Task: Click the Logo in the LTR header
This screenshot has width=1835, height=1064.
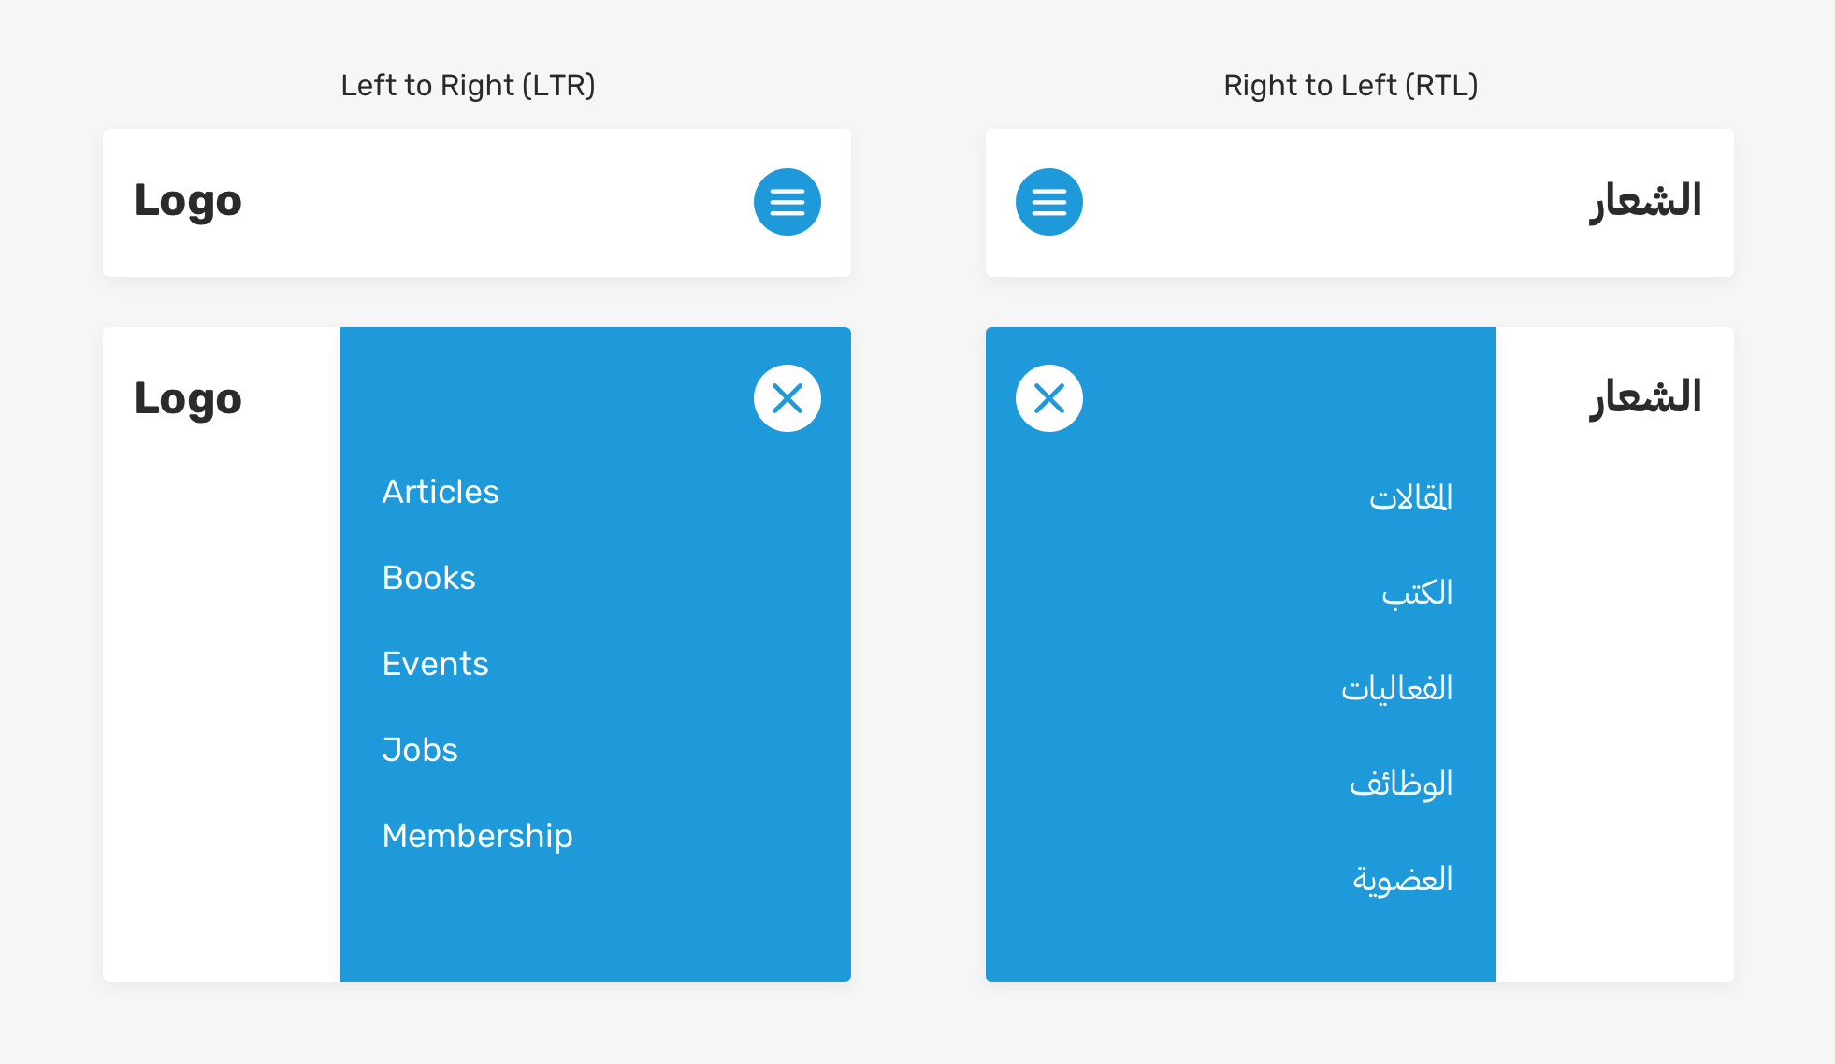Action: point(187,202)
